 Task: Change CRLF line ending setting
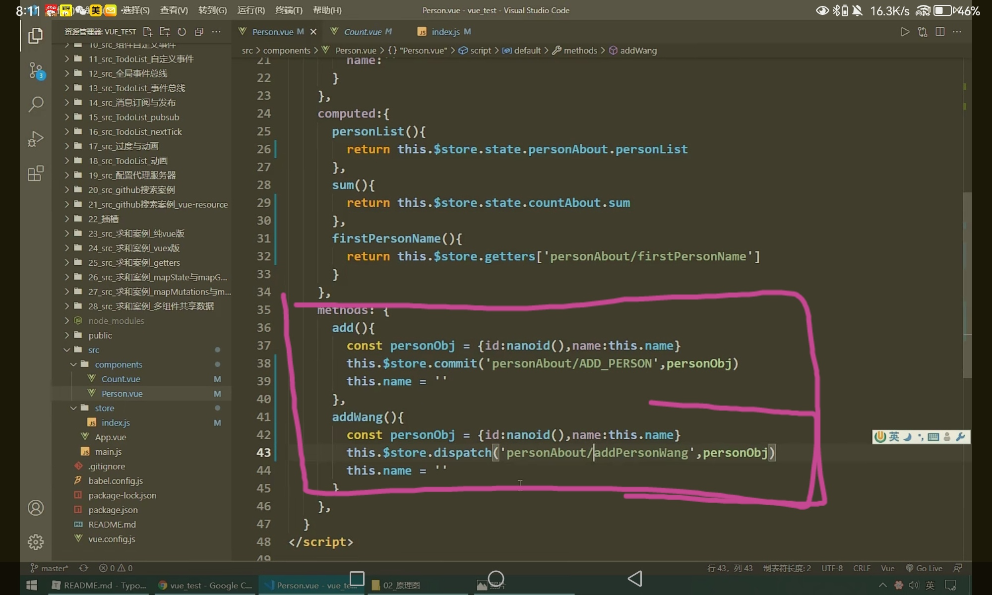point(862,568)
